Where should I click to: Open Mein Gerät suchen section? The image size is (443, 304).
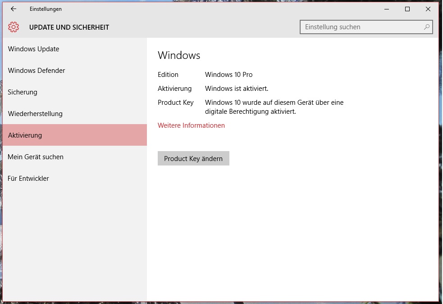tap(75, 157)
